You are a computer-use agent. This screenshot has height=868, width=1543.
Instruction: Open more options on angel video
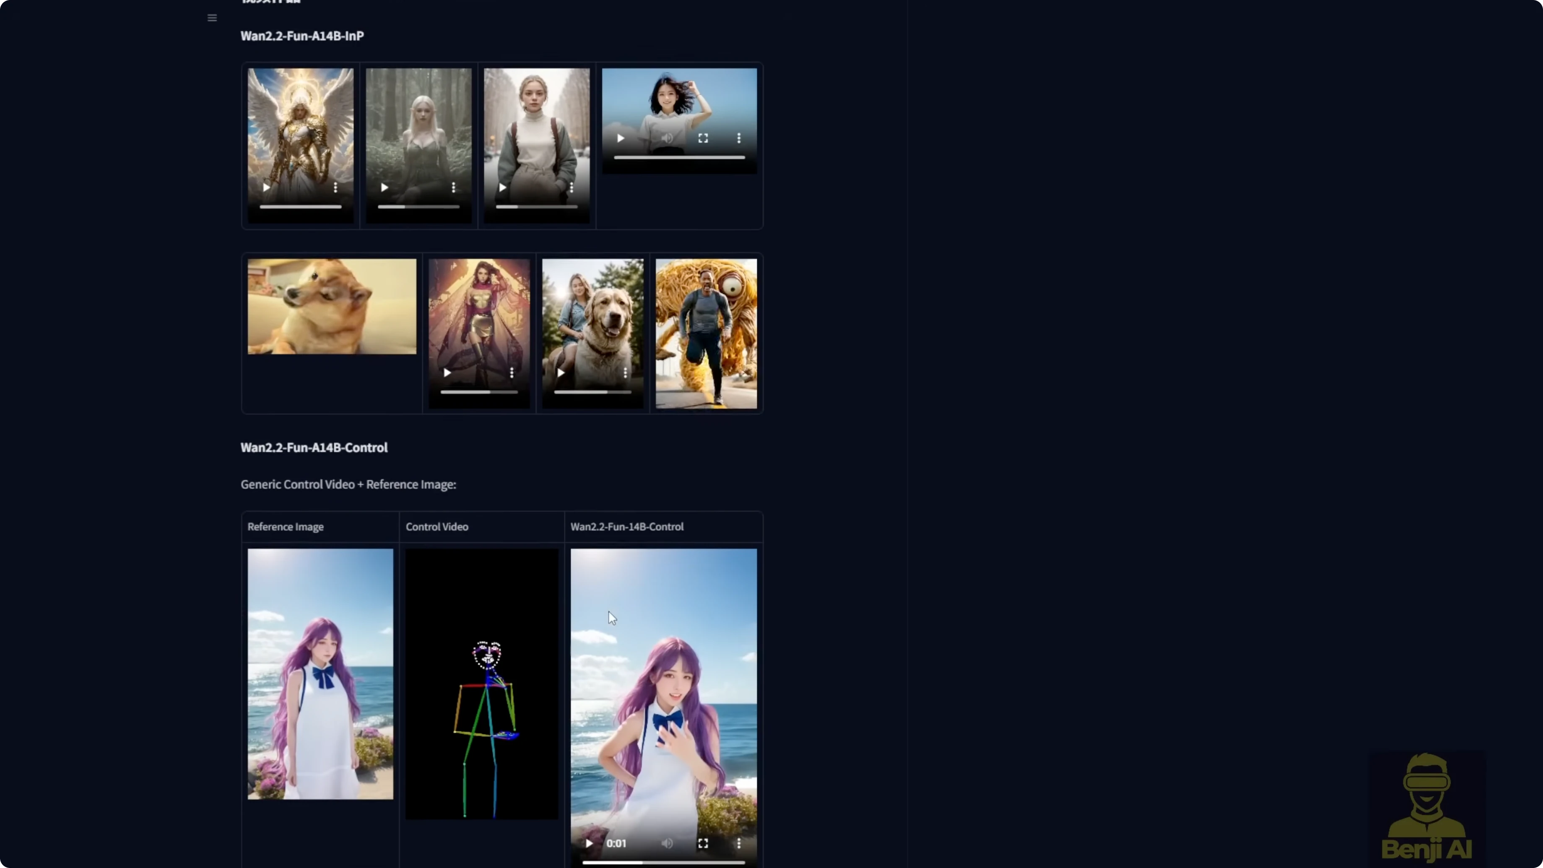pyautogui.click(x=335, y=187)
